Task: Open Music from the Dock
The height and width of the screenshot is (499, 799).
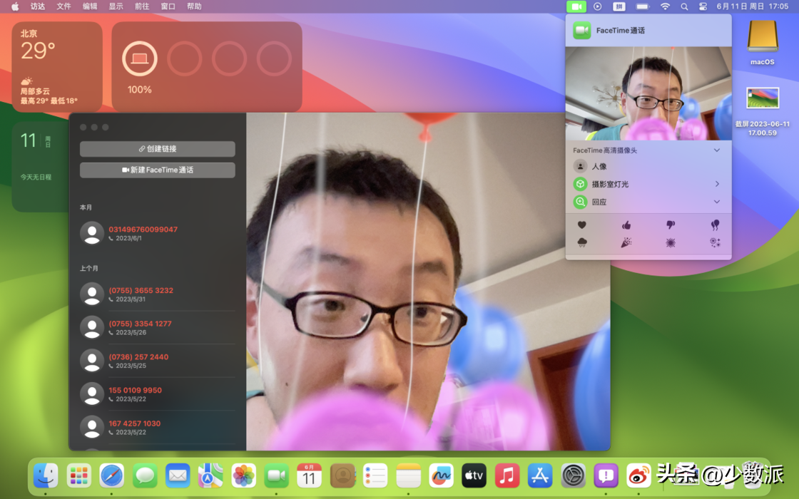Action: [x=507, y=475]
